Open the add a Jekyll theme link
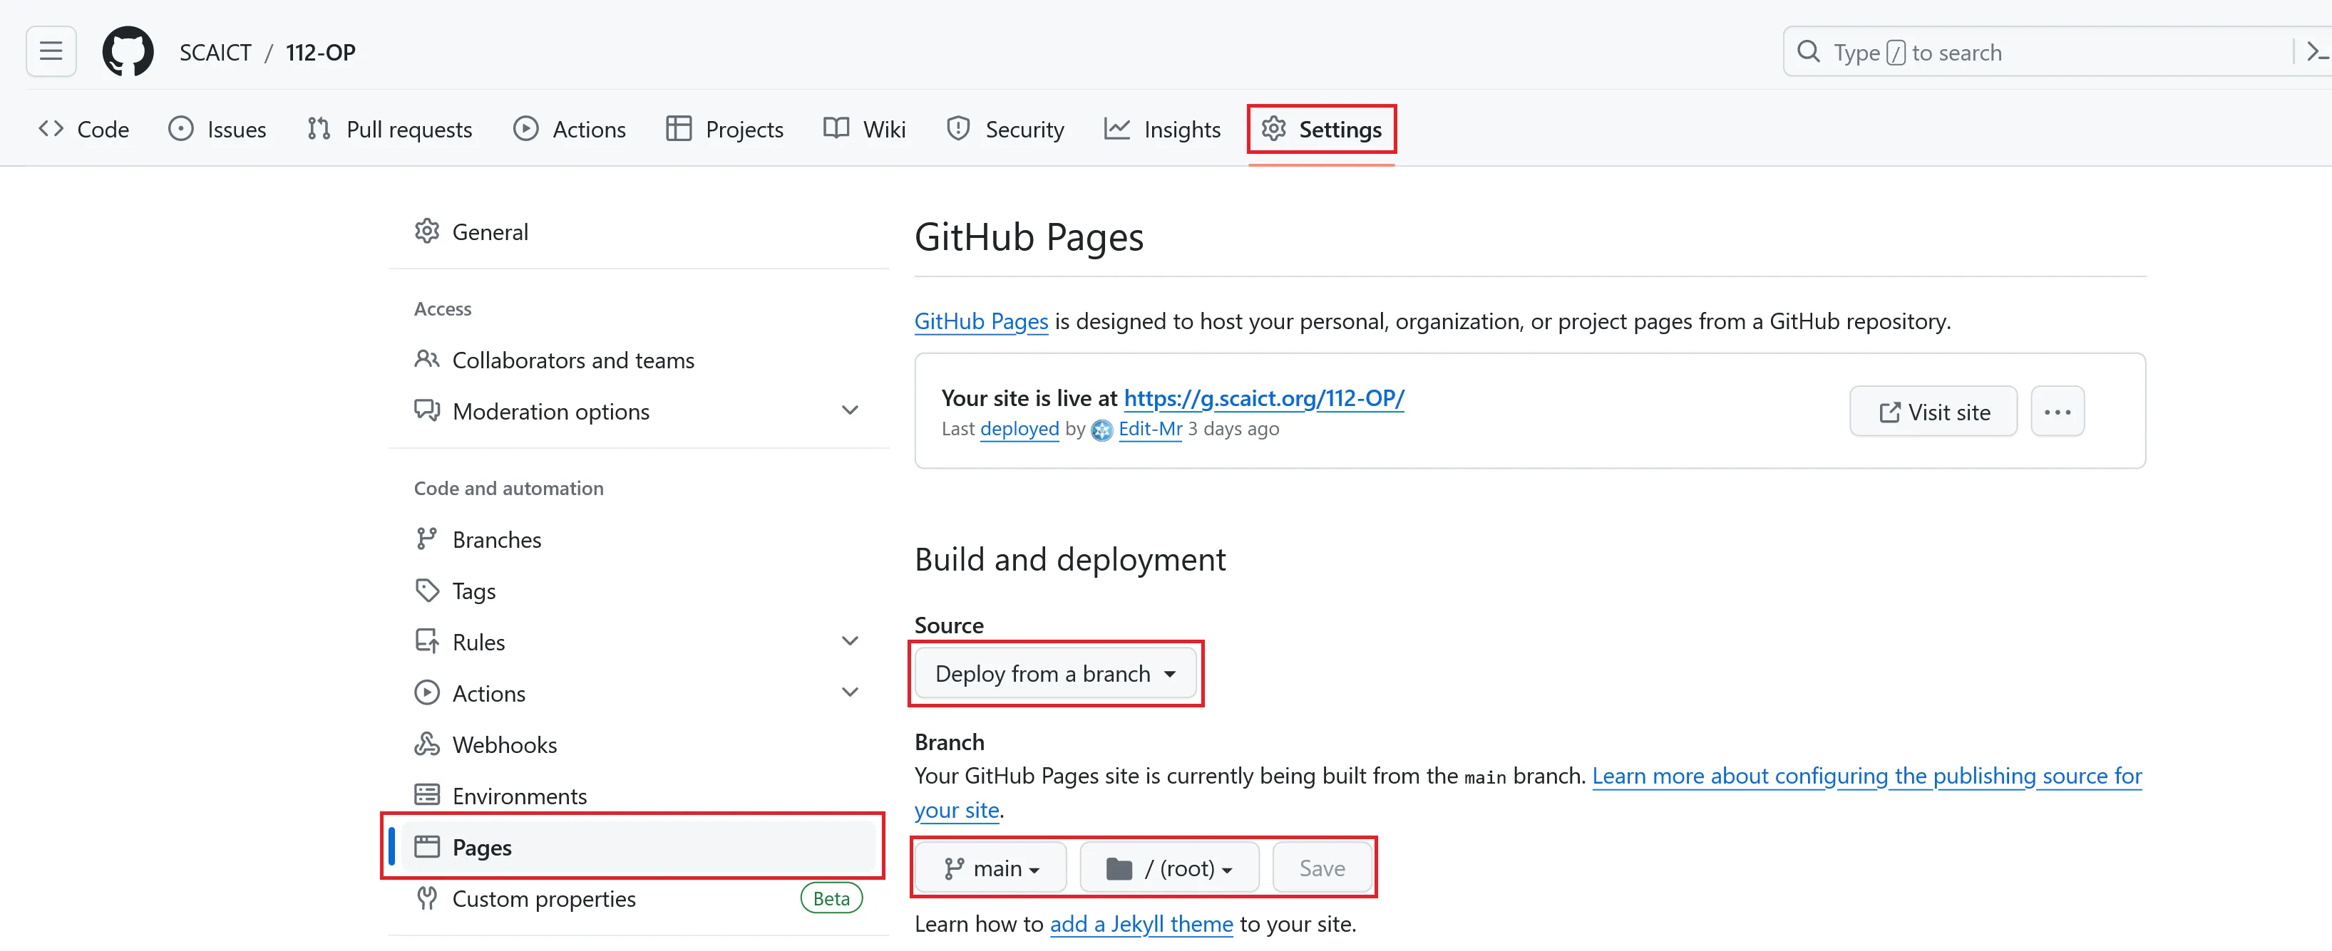 1141,924
